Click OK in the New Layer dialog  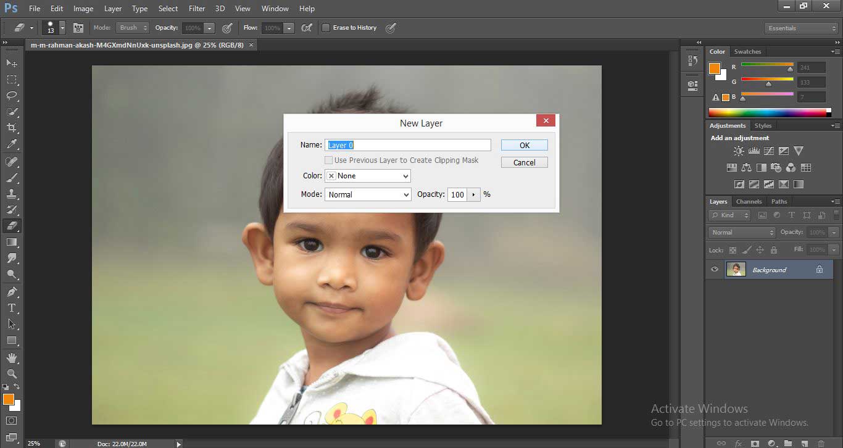click(x=524, y=144)
